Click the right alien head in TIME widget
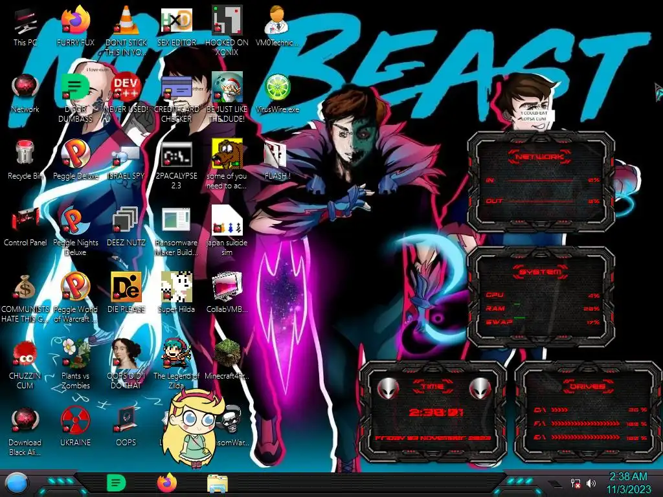The height and width of the screenshot is (497, 663). [x=480, y=388]
